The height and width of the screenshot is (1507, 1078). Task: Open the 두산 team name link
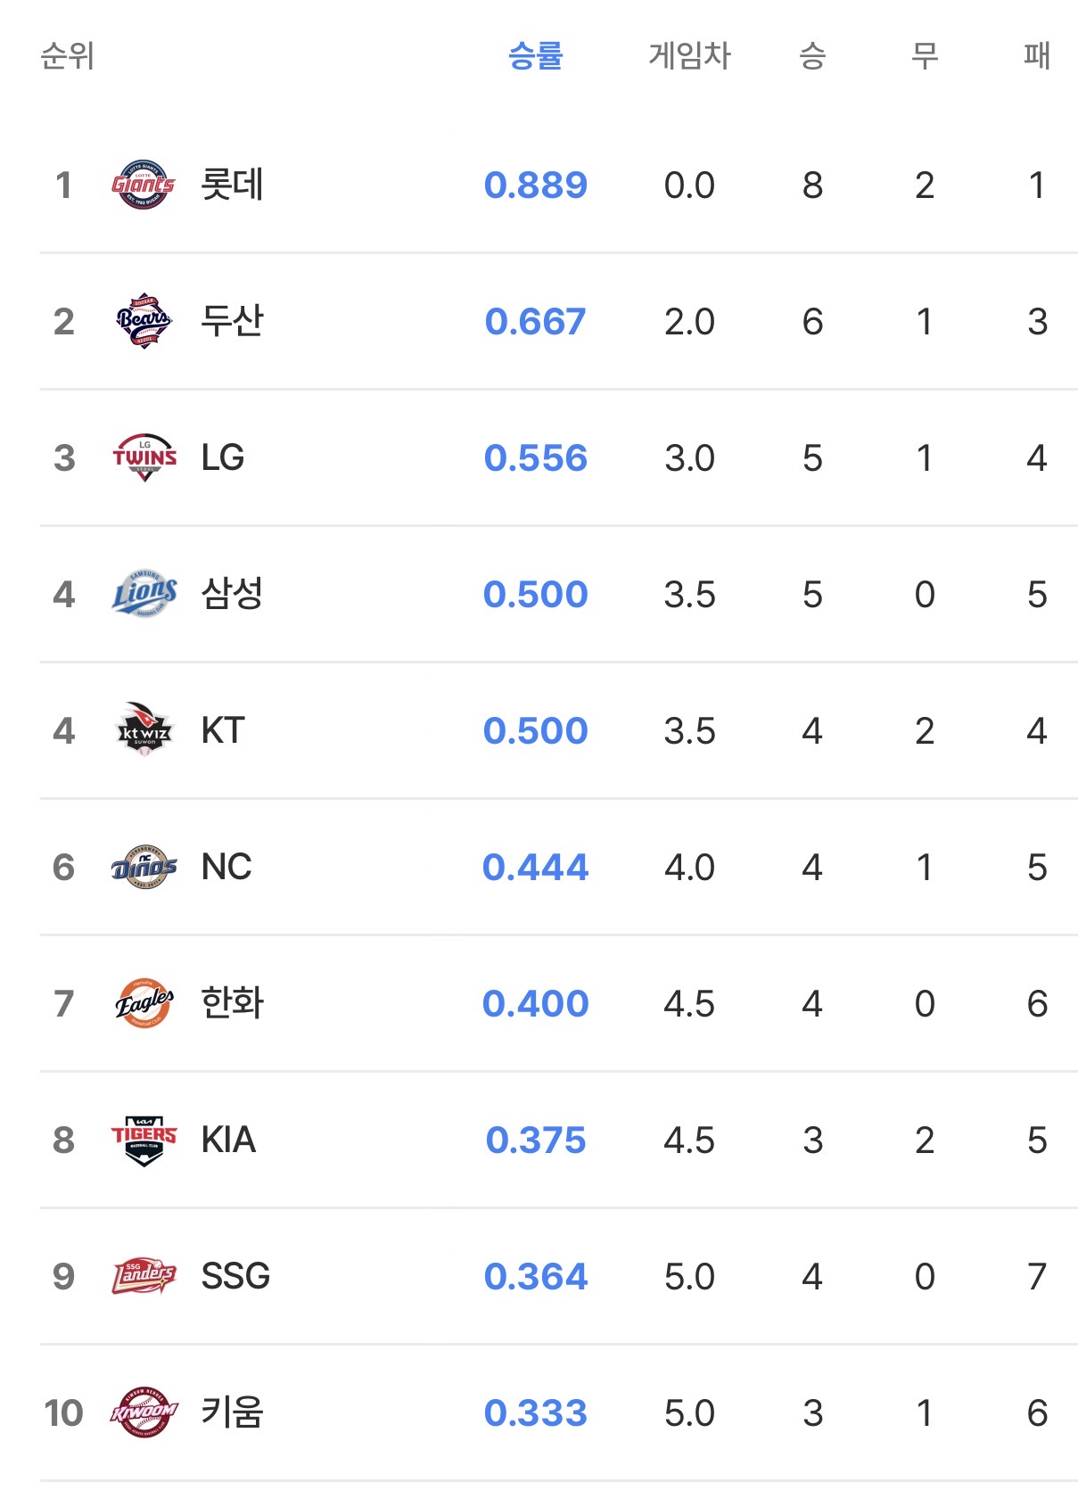click(x=232, y=322)
